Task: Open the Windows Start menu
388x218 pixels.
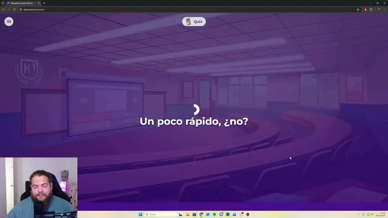Action: [x=140, y=214]
